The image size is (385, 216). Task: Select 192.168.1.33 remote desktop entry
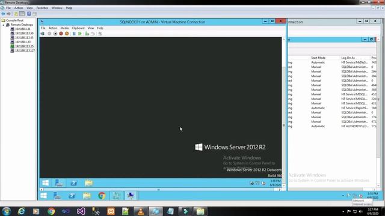pyautogui.click(x=23, y=42)
